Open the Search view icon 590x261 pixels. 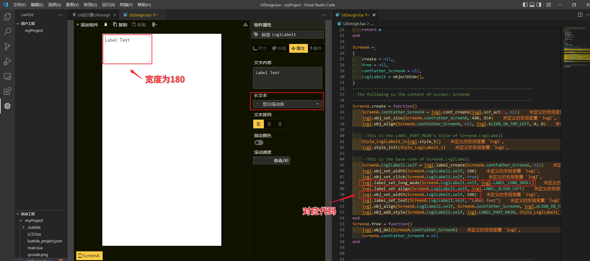[x=7, y=31]
